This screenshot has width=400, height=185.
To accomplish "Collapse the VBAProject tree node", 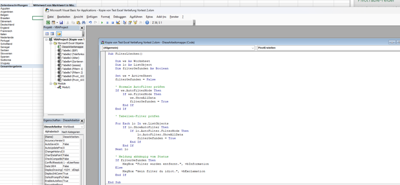I will (x=46, y=40).
